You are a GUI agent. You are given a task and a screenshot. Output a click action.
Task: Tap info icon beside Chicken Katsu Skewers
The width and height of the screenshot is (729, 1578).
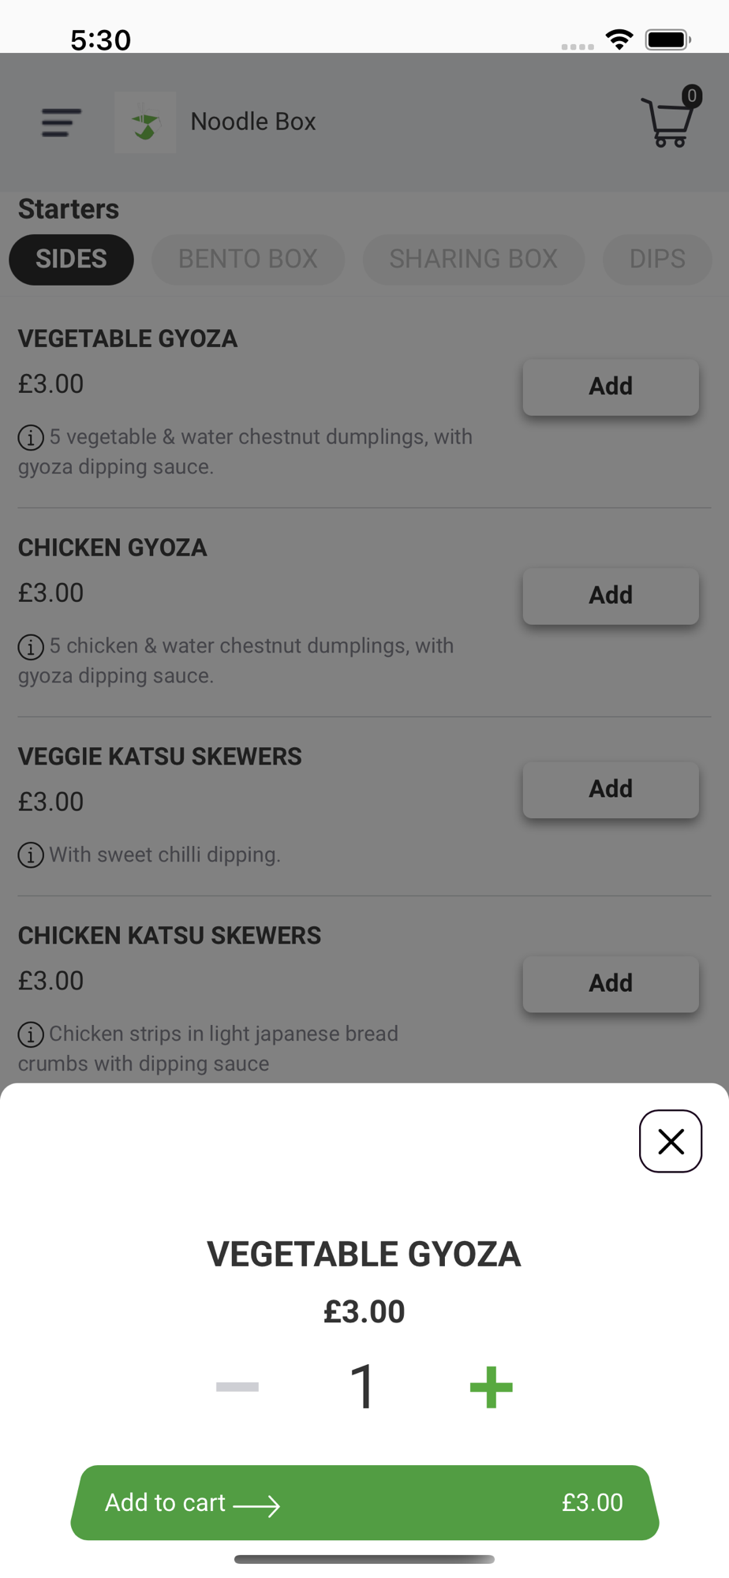(31, 1034)
